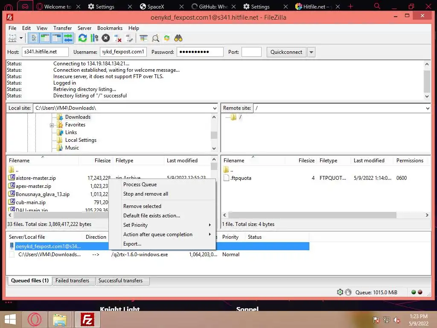The height and width of the screenshot is (328, 437).
Task: Switch to Successful transfers tab
Action: (x=120, y=281)
